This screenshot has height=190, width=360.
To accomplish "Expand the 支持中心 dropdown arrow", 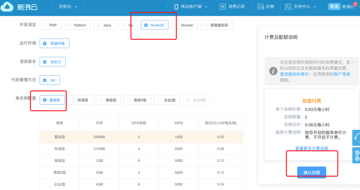I will 314,7.
